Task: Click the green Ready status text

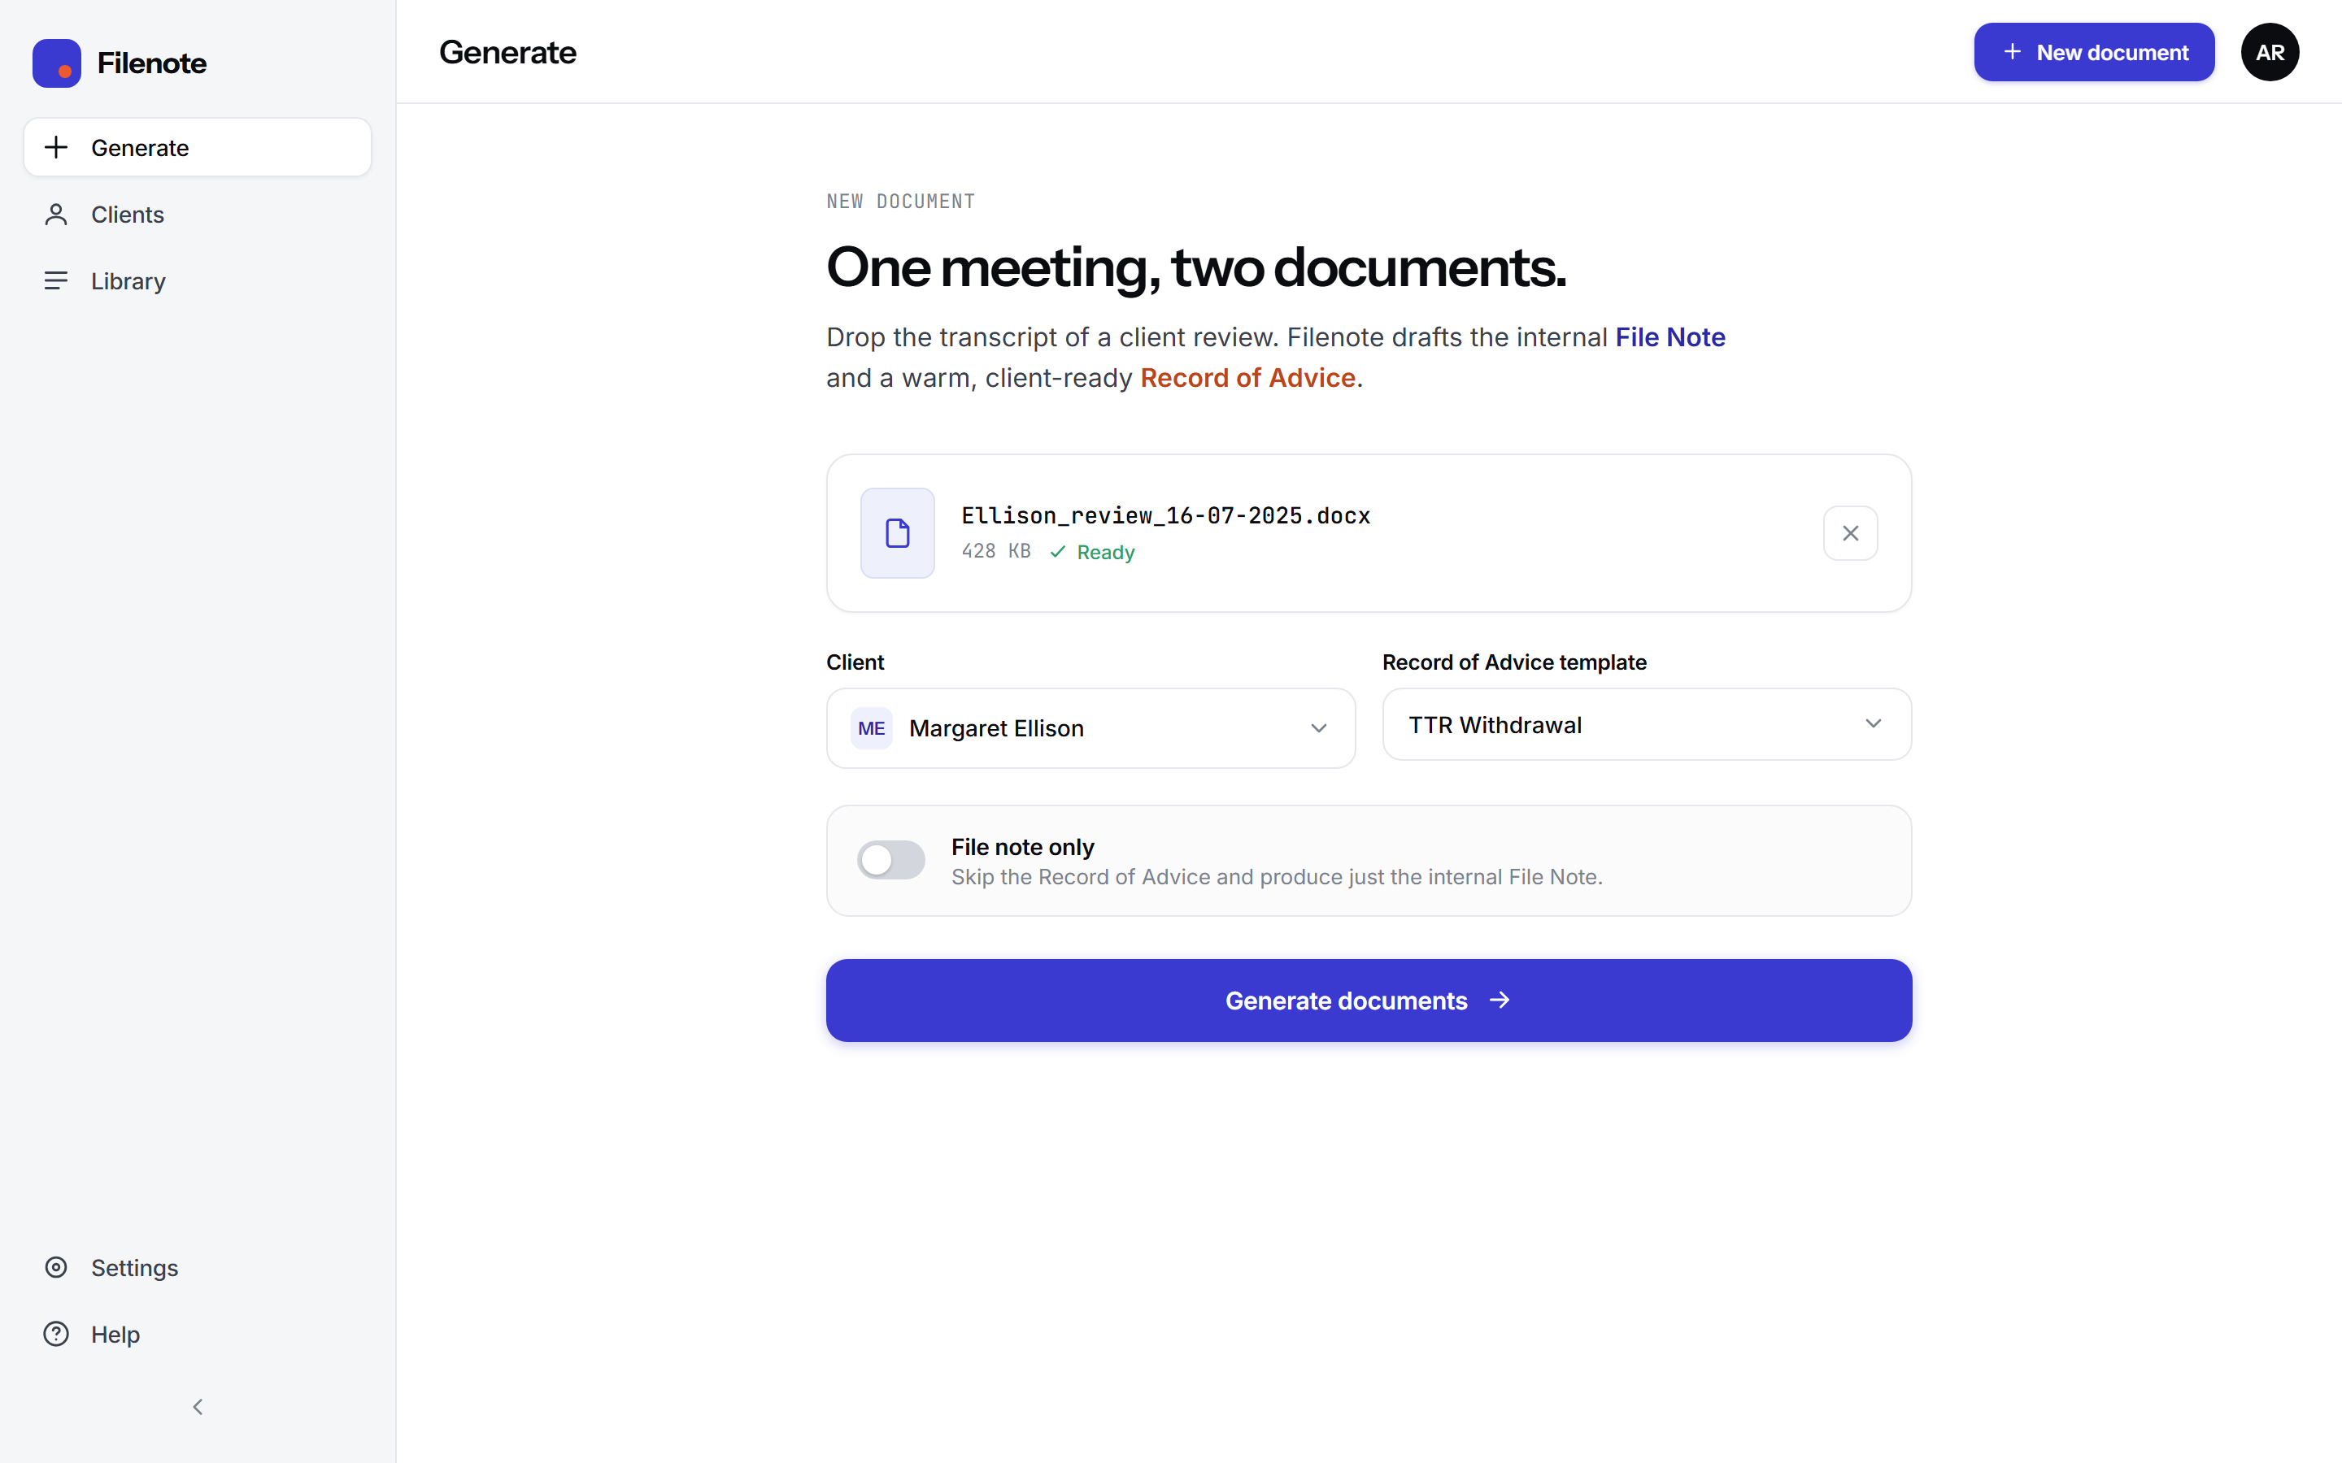Action: click(x=1105, y=552)
